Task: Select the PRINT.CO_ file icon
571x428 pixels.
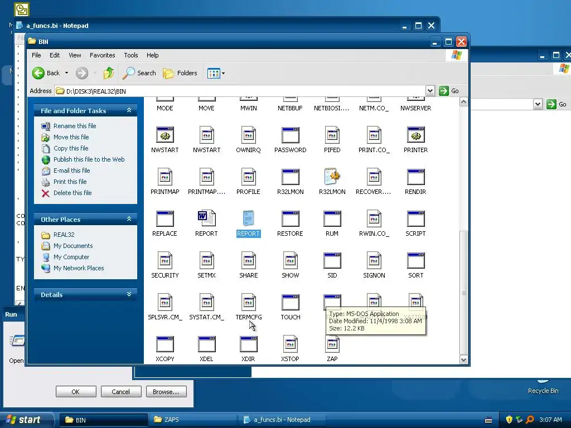Action: [374, 135]
